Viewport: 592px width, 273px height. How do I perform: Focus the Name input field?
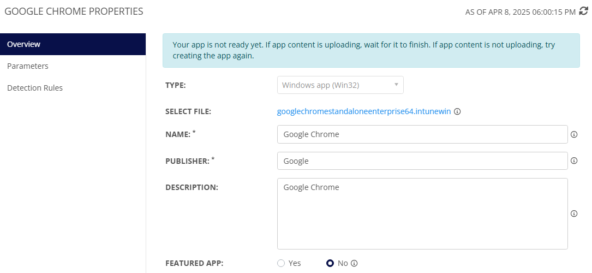click(422, 134)
